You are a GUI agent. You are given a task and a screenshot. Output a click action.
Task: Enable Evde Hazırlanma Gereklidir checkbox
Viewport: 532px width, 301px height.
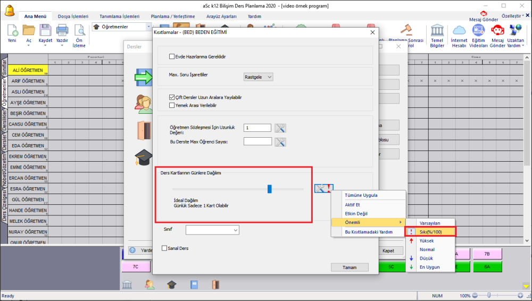point(172,57)
